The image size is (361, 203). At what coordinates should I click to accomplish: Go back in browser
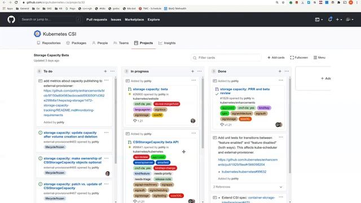4,2
